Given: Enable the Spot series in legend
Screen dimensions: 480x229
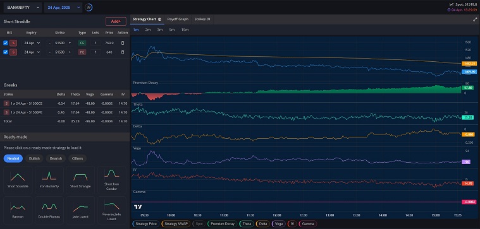Looking at the screenshot, I should [x=199, y=224].
